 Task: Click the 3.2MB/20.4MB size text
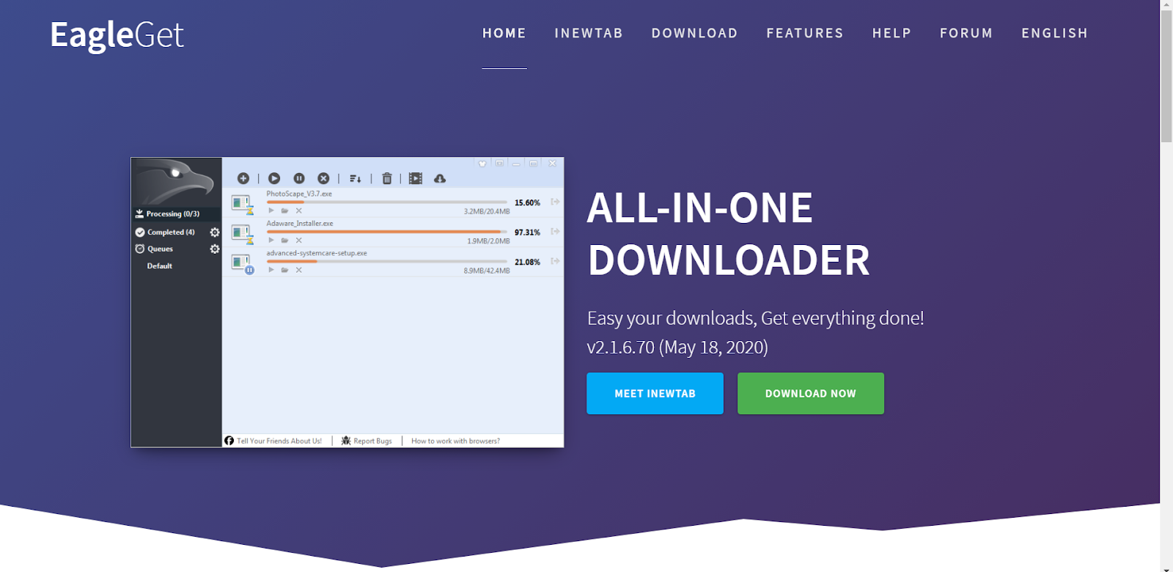pos(487,211)
